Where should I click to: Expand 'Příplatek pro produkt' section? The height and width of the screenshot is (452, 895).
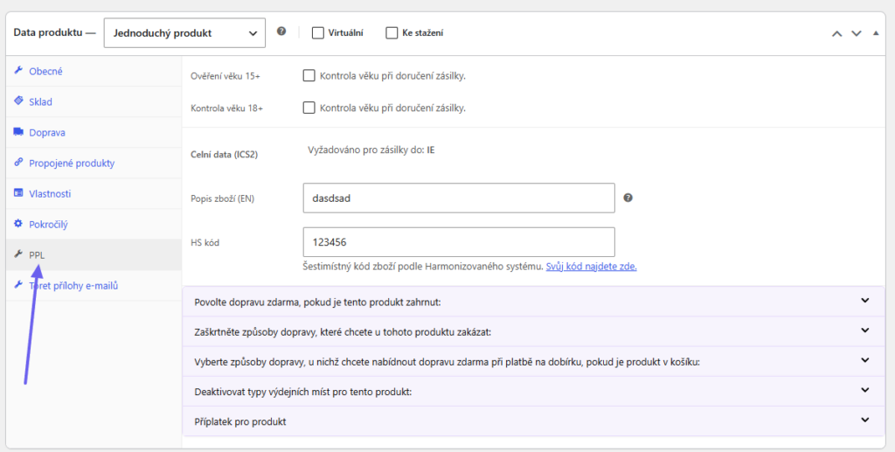(x=532, y=421)
